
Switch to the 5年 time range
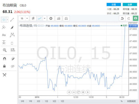coord(23,101)
